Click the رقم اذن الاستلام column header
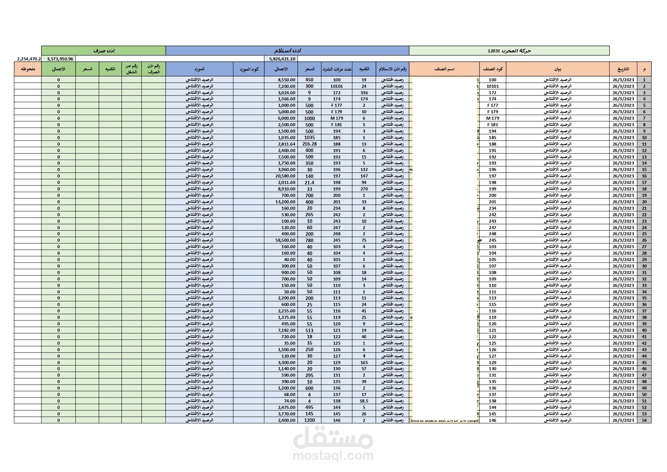Image resolution: width=667 pixels, height=472 pixels. click(393, 69)
